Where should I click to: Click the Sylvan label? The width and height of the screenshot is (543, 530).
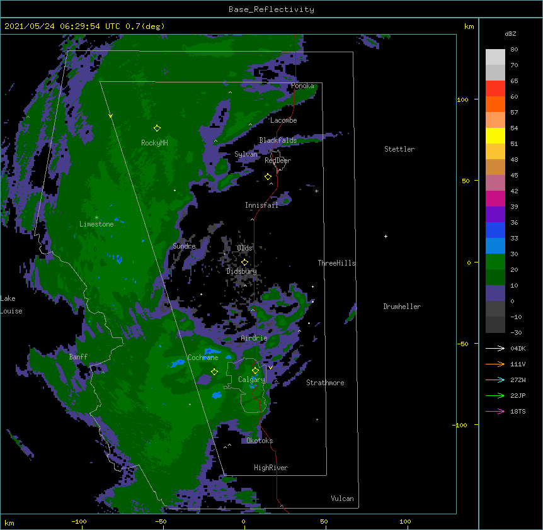tap(246, 154)
